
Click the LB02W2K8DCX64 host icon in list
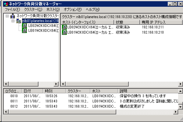pos(64,27)
